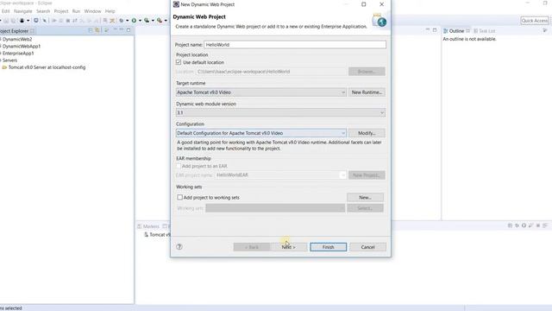
Task: Open the Help menu
Action: (x=110, y=11)
